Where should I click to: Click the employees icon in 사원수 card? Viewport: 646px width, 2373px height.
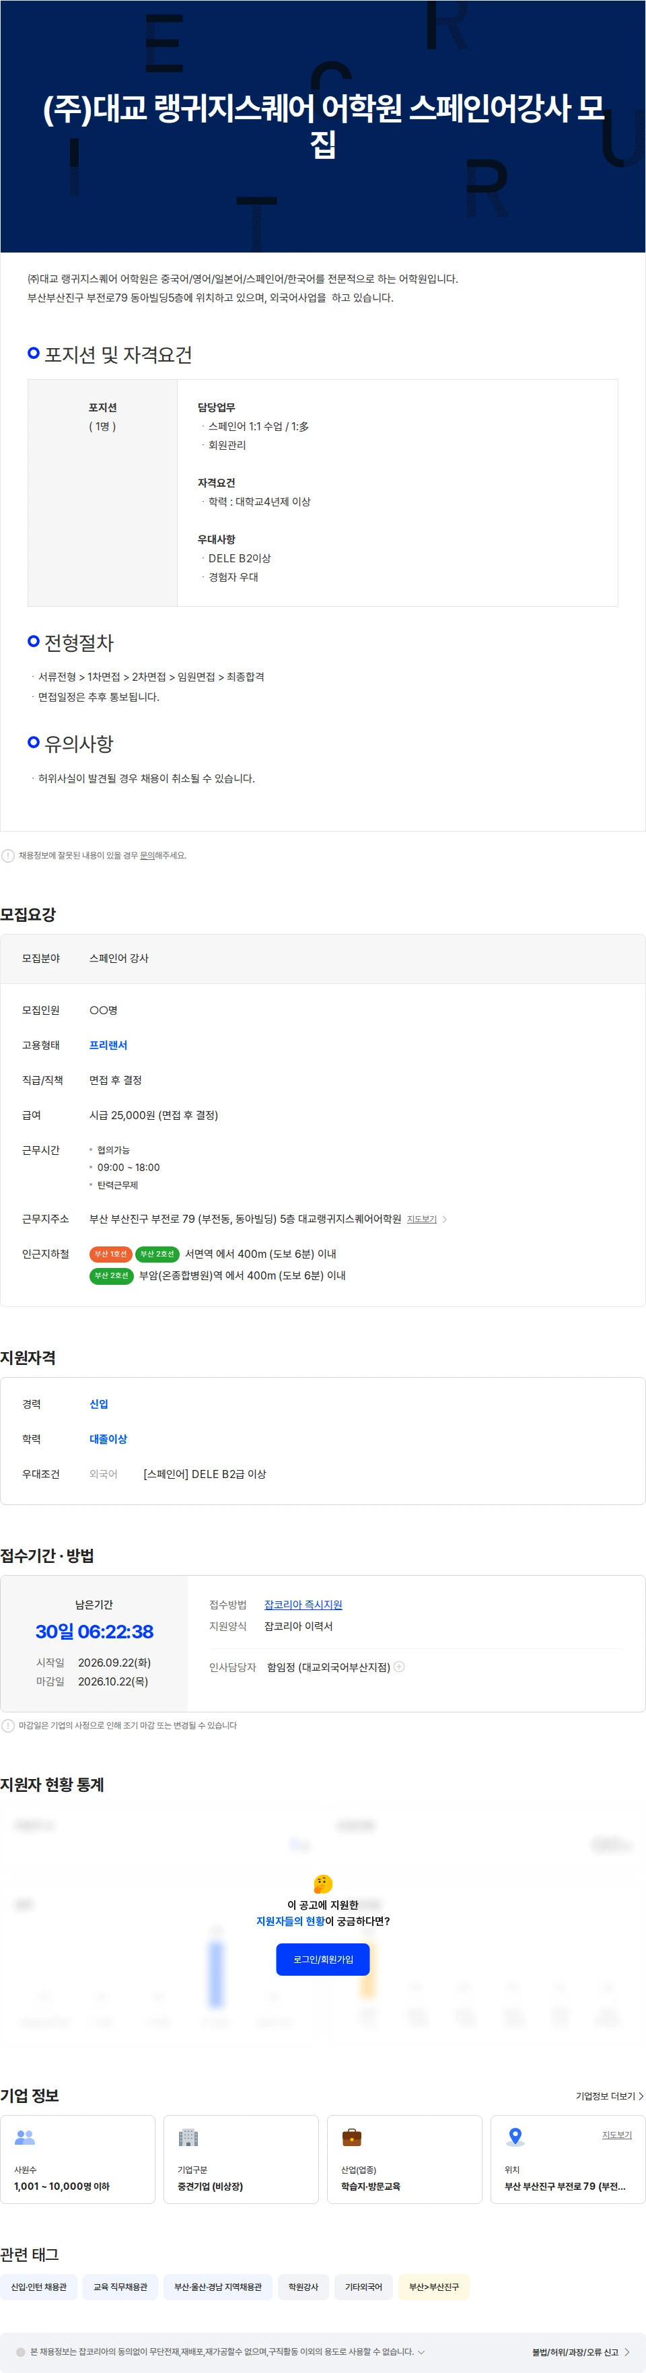(25, 2136)
